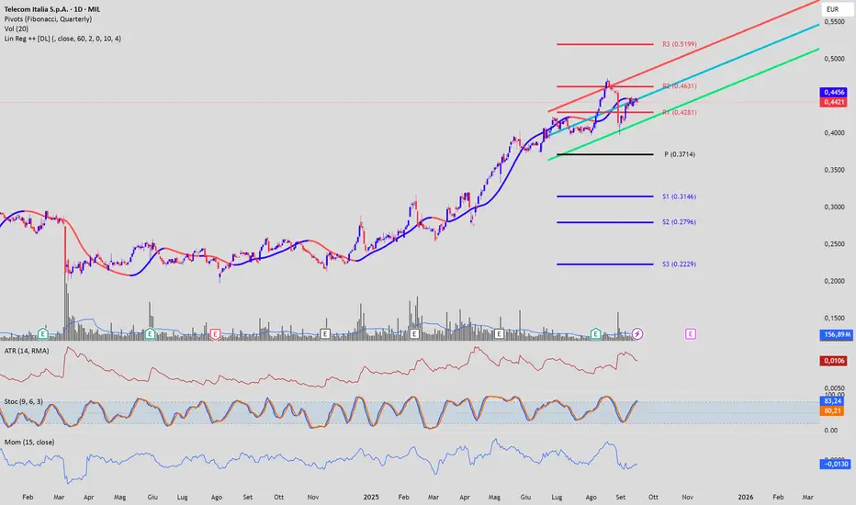Click the S3 (0.2229) pivot label

coord(679,264)
